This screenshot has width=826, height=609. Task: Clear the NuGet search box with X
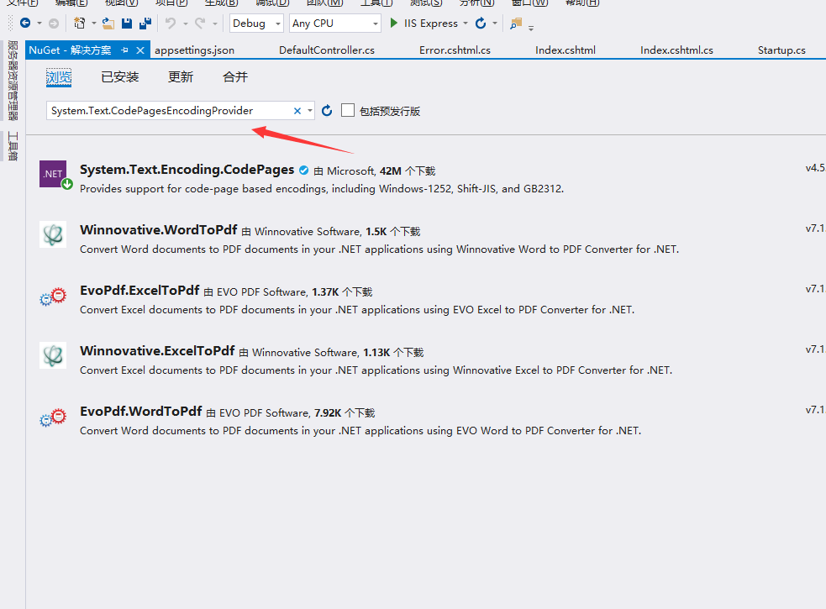tap(297, 111)
